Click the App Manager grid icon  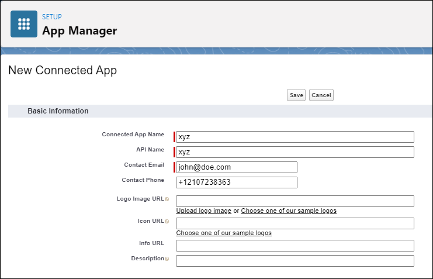pos(24,24)
